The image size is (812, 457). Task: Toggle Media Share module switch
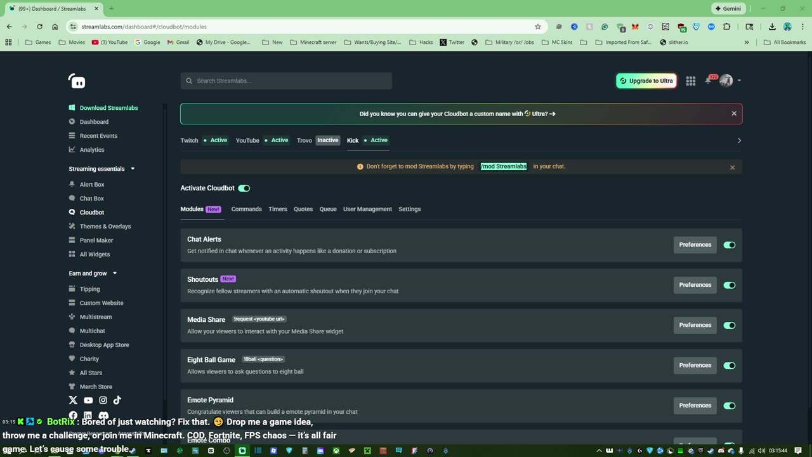(x=730, y=326)
